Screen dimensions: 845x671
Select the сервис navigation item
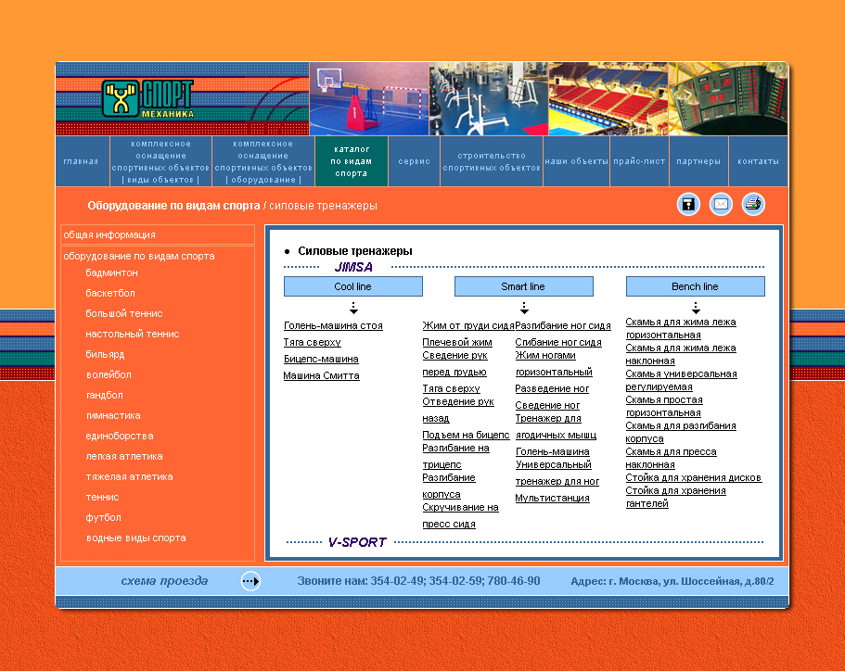[x=415, y=161]
